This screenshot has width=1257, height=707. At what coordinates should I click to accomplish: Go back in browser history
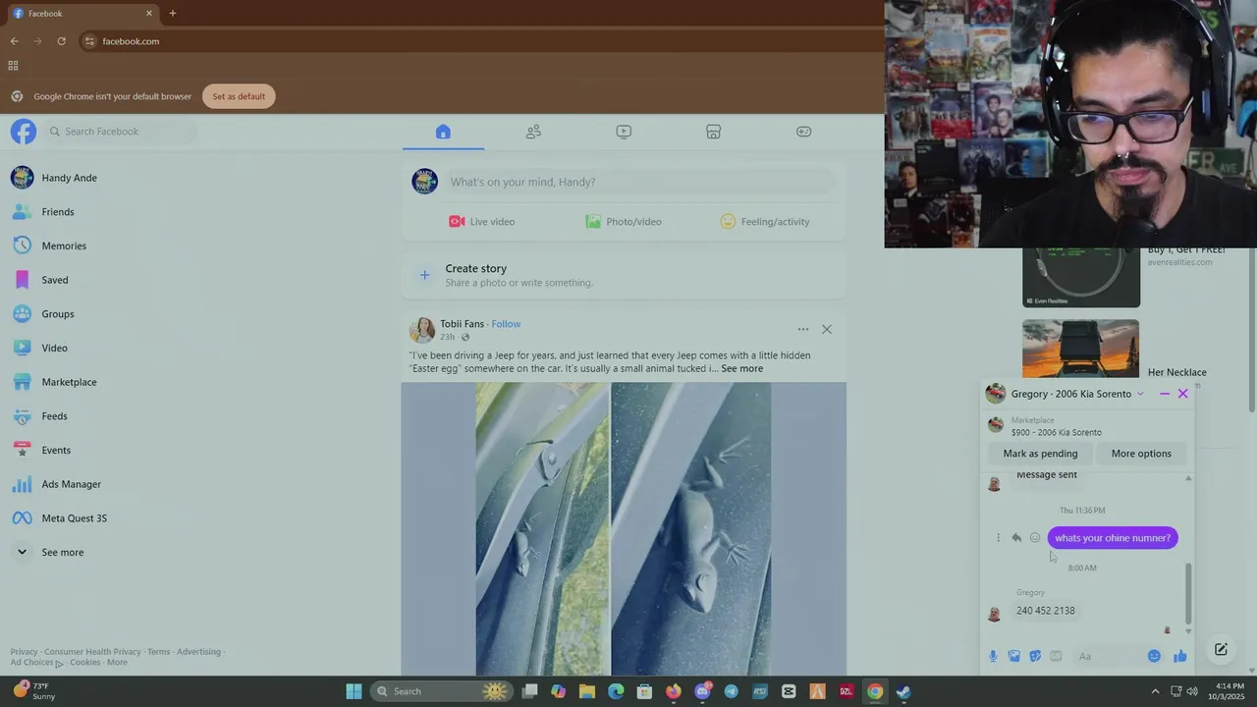click(14, 41)
